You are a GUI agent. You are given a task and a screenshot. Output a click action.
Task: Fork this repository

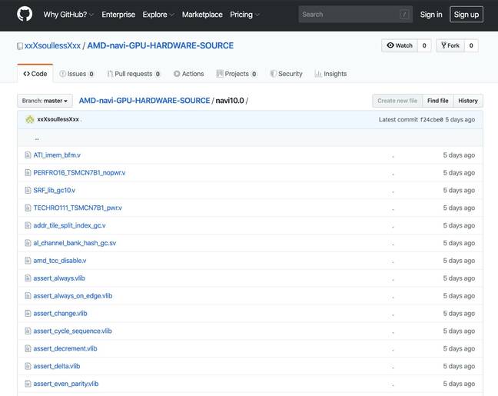click(450, 45)
